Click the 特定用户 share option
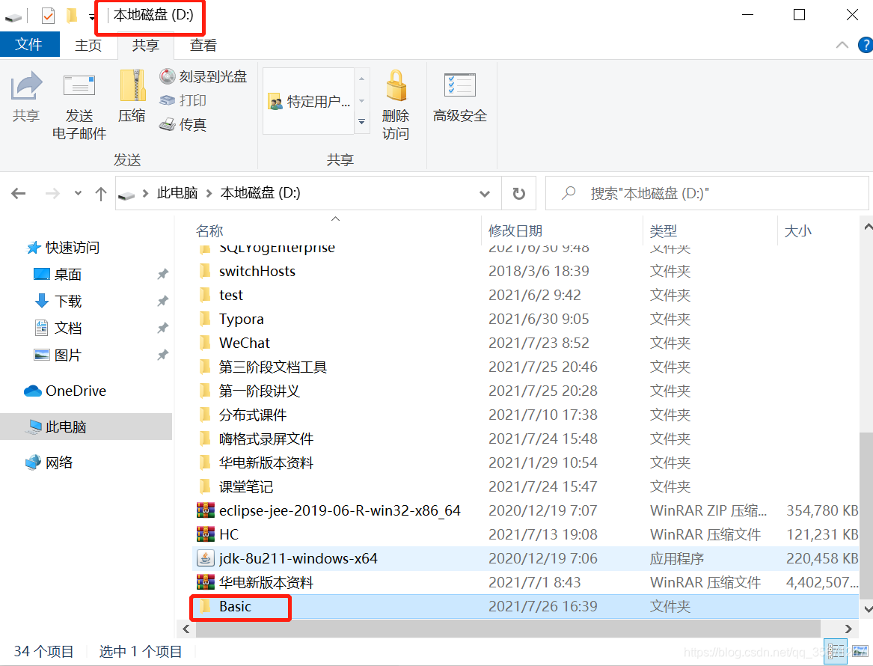The width and height of the screenshot is (873, 666). (x=309, y=101)
